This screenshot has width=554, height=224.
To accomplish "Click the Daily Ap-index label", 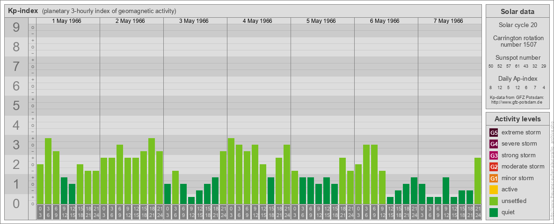I will click(517, 78).
